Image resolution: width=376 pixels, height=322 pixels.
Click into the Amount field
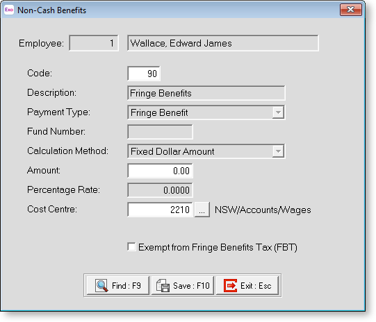[160, 171]
